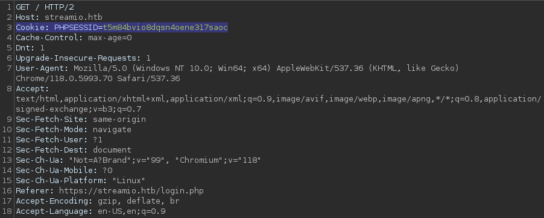
Task: Click the GET / HTTP/2 request line
Action: click(x=45, y=7)
